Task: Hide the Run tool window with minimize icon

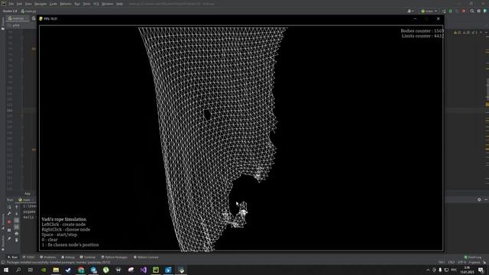Action: (x=486, y=199)
